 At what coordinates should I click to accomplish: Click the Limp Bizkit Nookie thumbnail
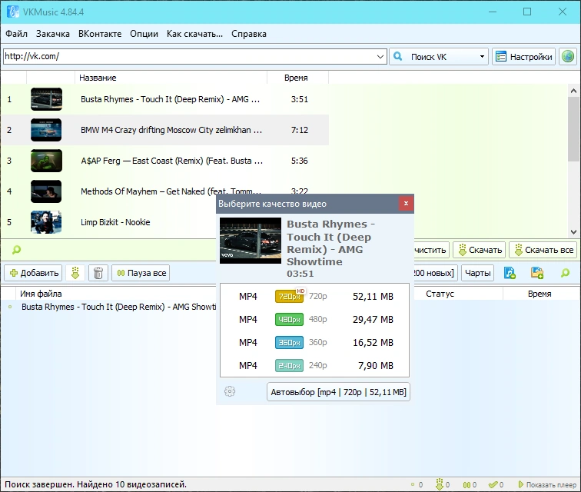pyautogui.click(x=46, y=222)
